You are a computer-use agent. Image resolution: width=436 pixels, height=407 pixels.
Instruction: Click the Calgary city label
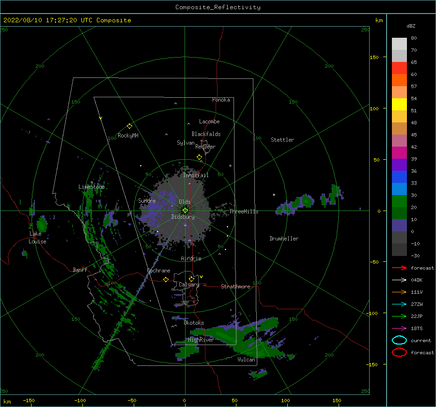[189, 285]
